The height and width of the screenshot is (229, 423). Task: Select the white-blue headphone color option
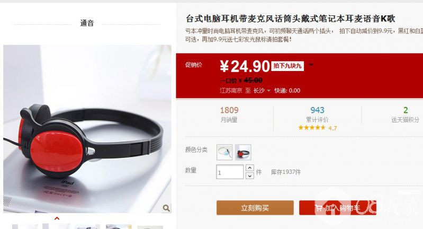(x=224, y=152)
